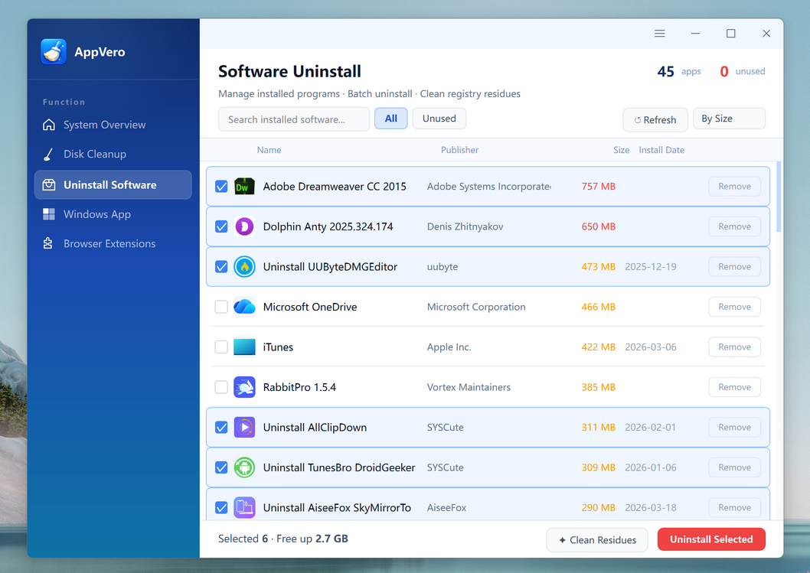Go to Browser Extensions section

109,243
